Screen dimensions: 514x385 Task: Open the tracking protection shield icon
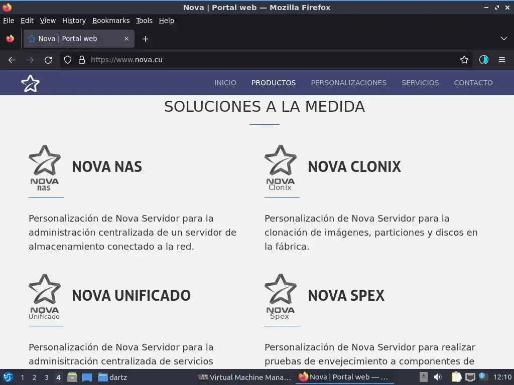(68, 60)
